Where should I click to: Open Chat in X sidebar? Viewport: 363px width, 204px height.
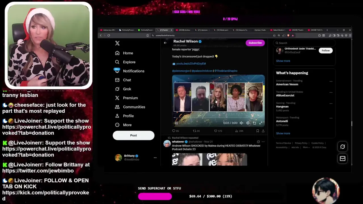click(x=123, y=80)
